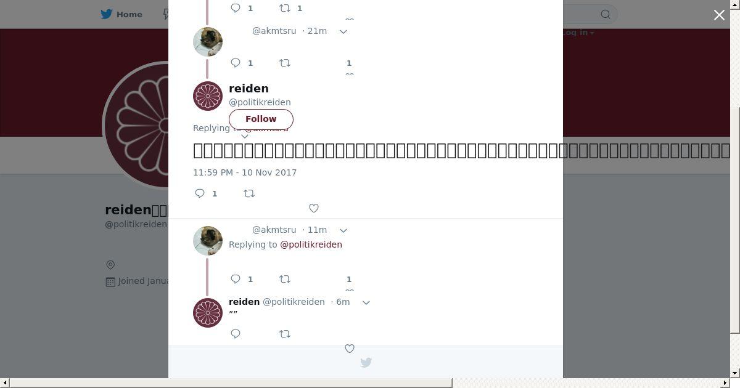
Task: Follow the reiden account
Action: coord(261,119)
